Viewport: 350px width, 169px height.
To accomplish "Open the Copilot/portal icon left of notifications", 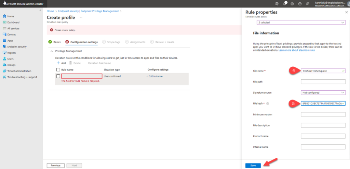I will tap(277, 4).
